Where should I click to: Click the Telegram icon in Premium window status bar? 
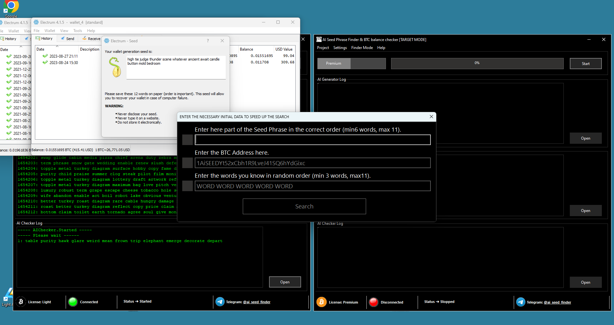(521, 302)
